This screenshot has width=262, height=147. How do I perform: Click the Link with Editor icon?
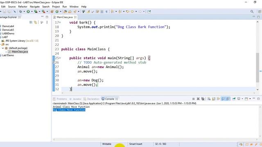pos(36,22)
